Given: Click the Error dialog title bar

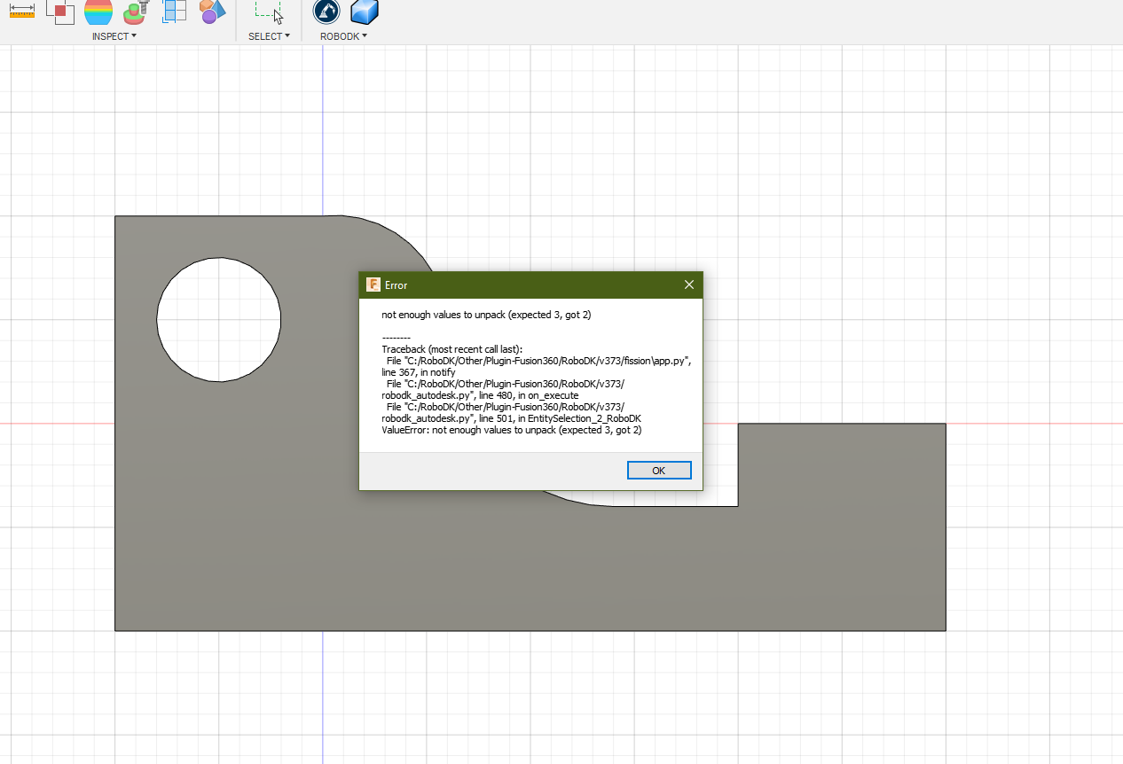Looking at the screenshot, I should click(x=532, y=285).
